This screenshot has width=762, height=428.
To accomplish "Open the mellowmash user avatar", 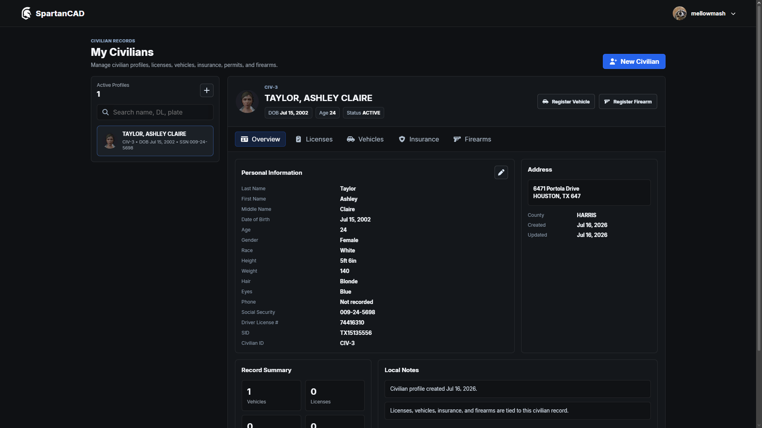I will point(679,13).
